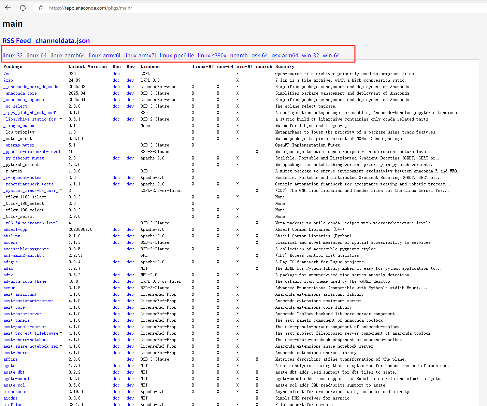This screenshot has width=487, height=406.
Task: Open the adtk package link
Action: coord(8,275)
